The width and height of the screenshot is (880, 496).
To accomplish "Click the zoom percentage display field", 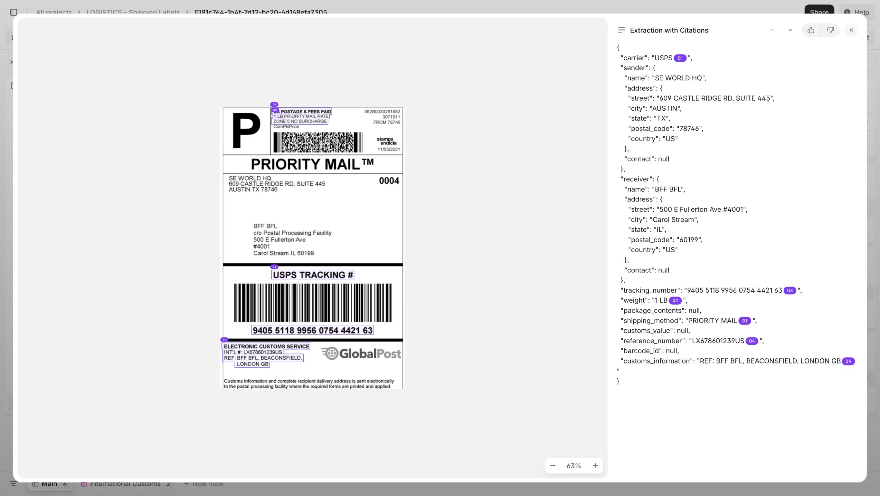I will 573,466.
